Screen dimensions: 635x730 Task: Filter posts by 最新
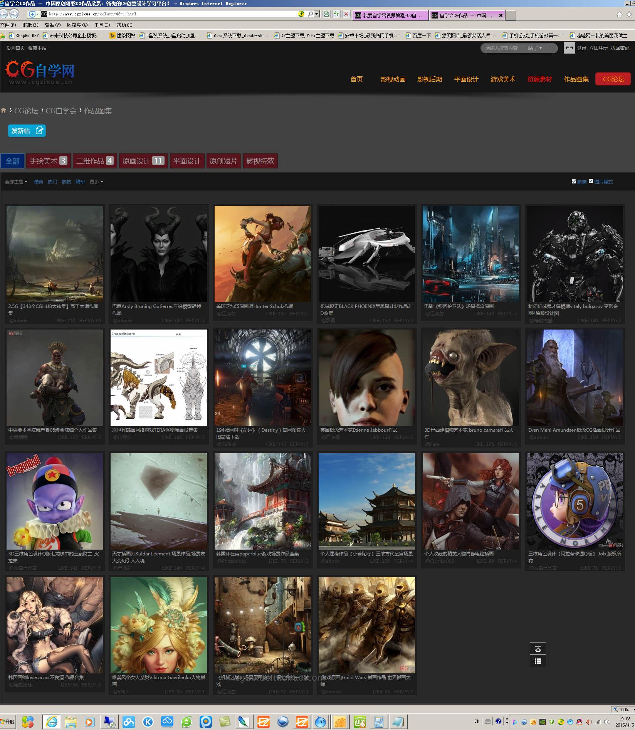tap(39, 182)
